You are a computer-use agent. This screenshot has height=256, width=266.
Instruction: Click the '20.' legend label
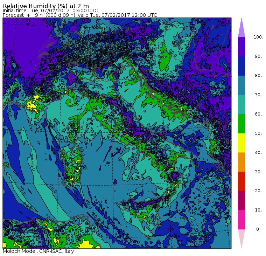[x=258, y=191]
